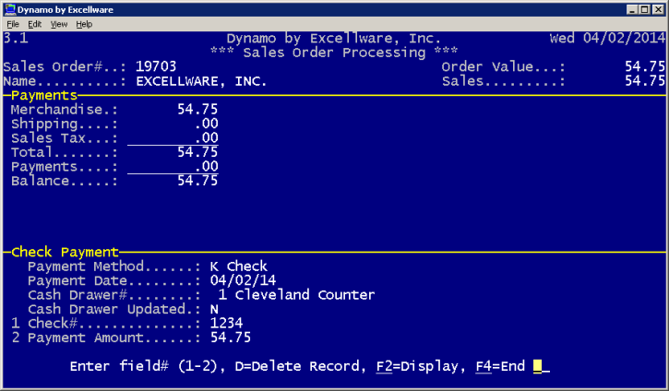Click the Sales Tax amount .00
Screen dimensions: 669x391
(207, 137)
